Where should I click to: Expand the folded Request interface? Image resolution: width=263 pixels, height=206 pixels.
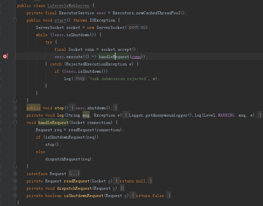(15, 174)
